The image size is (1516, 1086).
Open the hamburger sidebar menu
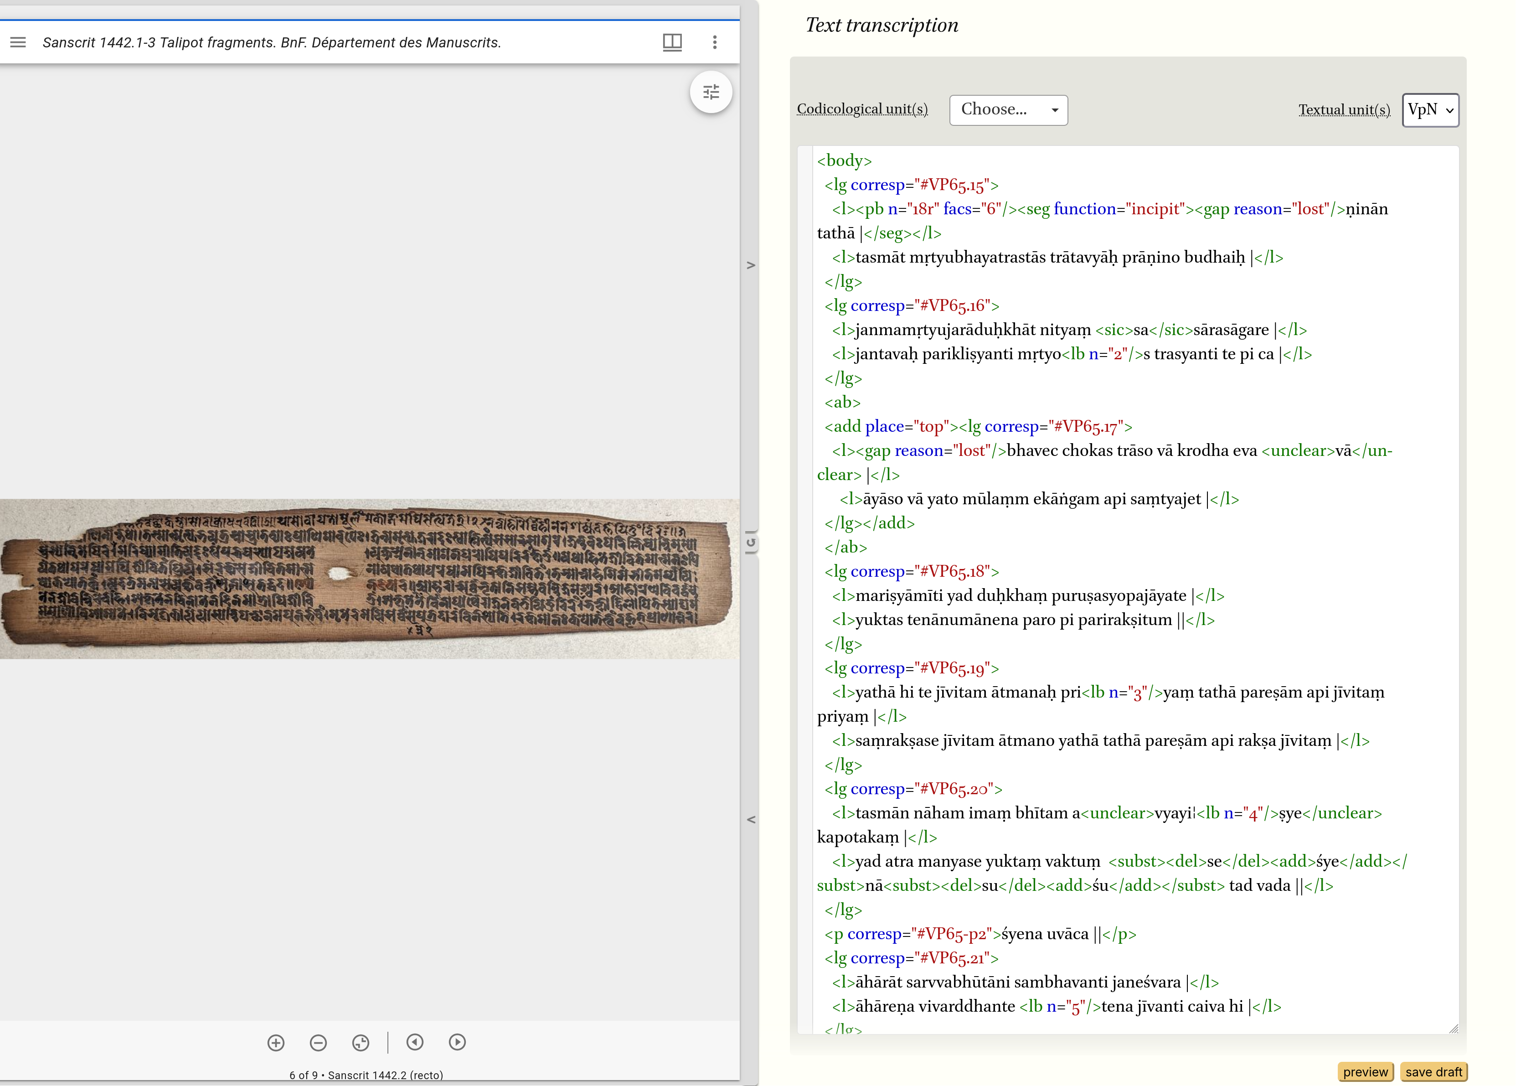point(18,42)
